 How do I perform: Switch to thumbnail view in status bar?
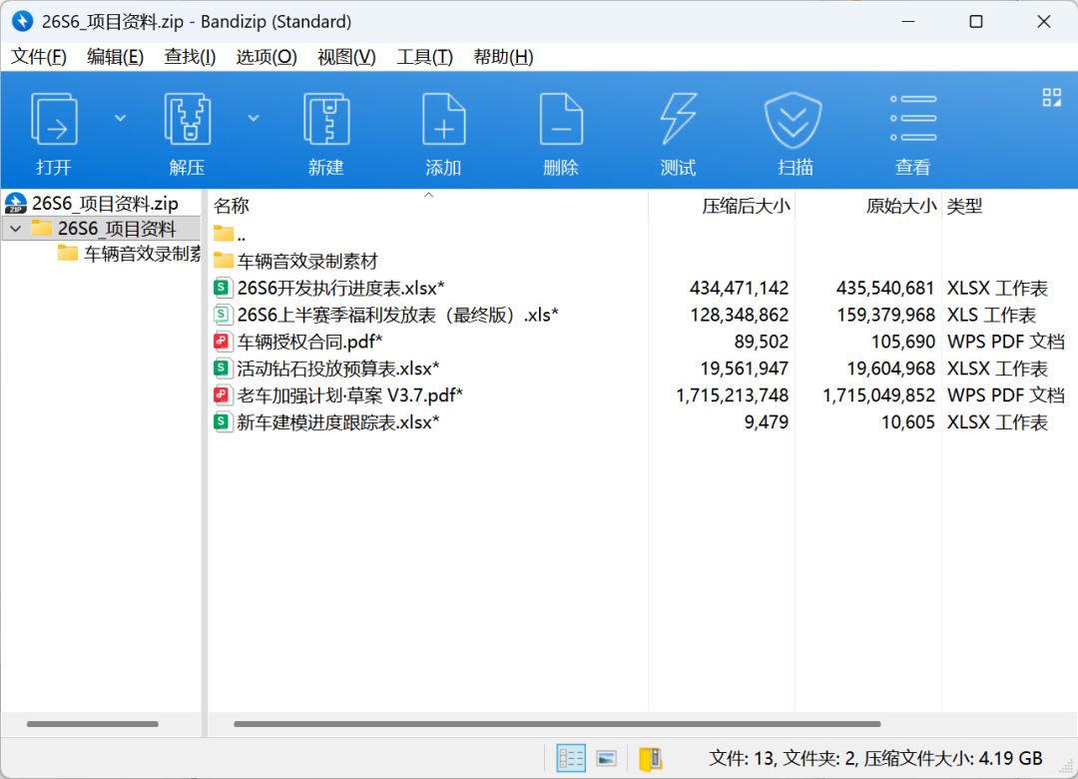click(x=607, y=758)
